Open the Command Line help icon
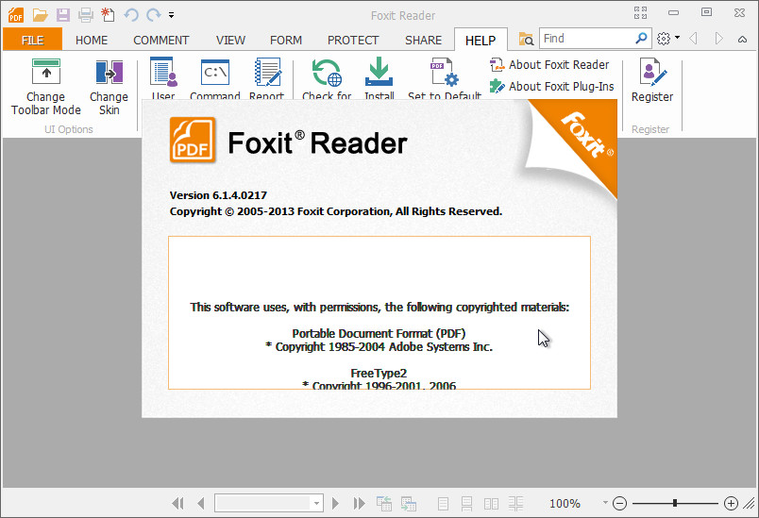This screenshot has height=518, width=759. [x=215, y=73]
